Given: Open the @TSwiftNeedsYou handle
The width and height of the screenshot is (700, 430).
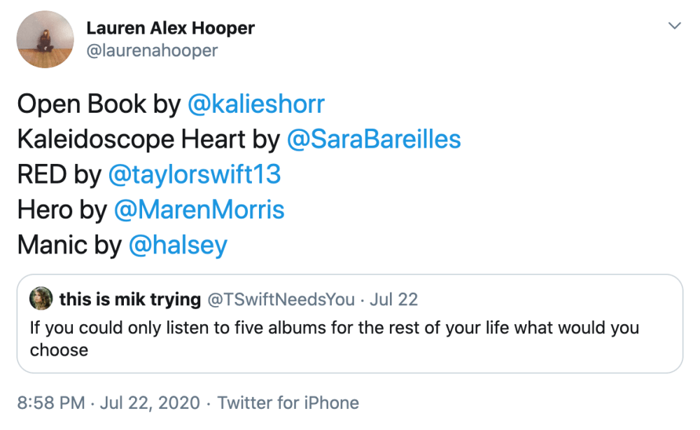Looking at the screenshot, I should click(281, 300).
